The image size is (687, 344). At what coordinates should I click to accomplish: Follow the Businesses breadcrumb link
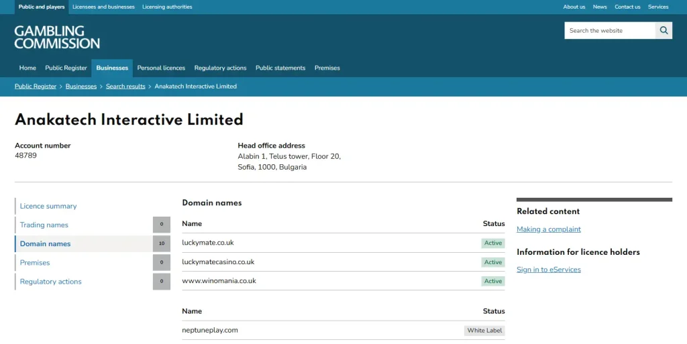click(81, 87)
